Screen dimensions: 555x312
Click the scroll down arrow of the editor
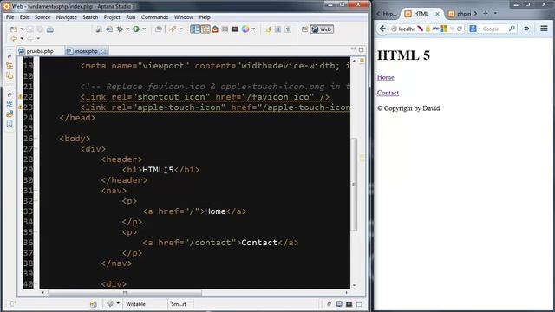point(355,285)
